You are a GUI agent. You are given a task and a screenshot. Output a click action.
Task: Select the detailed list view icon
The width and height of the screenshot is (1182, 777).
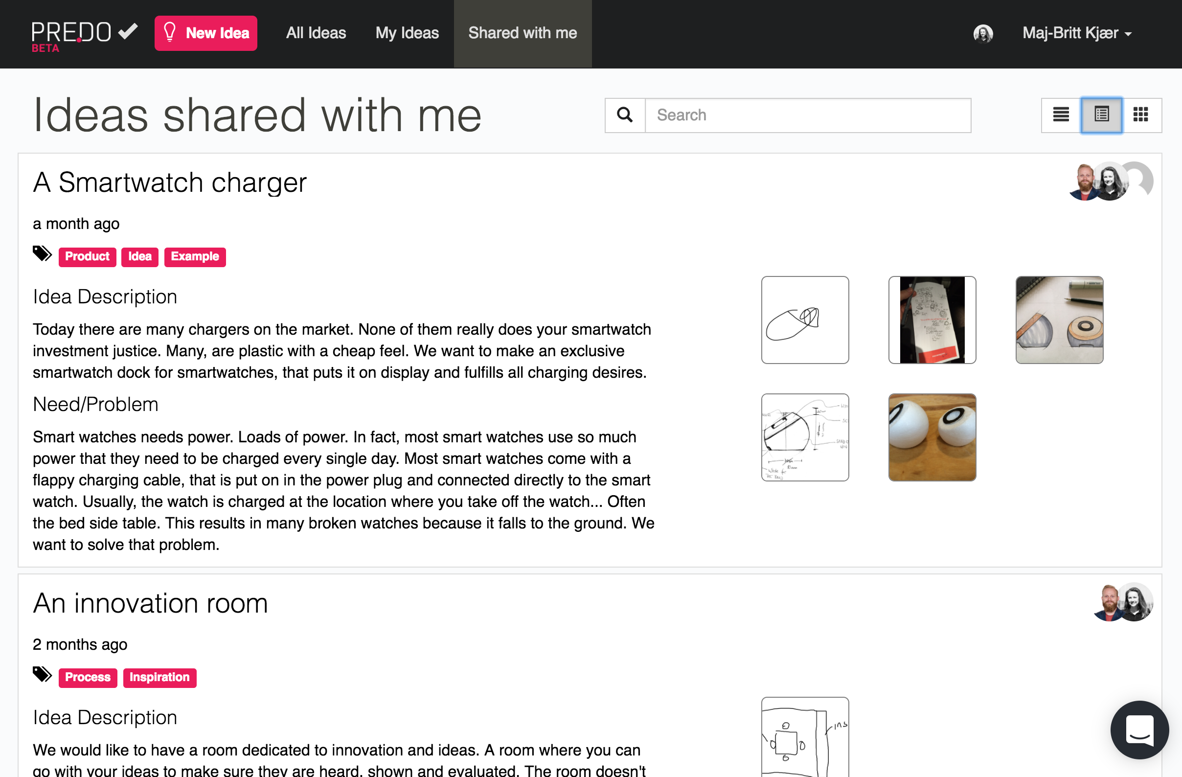pos(1101,115)
